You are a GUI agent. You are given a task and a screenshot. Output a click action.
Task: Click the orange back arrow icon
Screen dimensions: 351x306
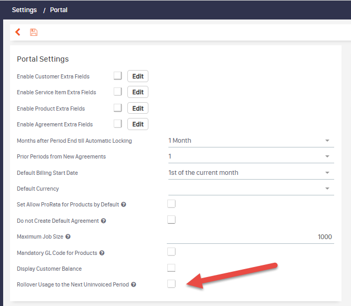[x=18, y=32]
